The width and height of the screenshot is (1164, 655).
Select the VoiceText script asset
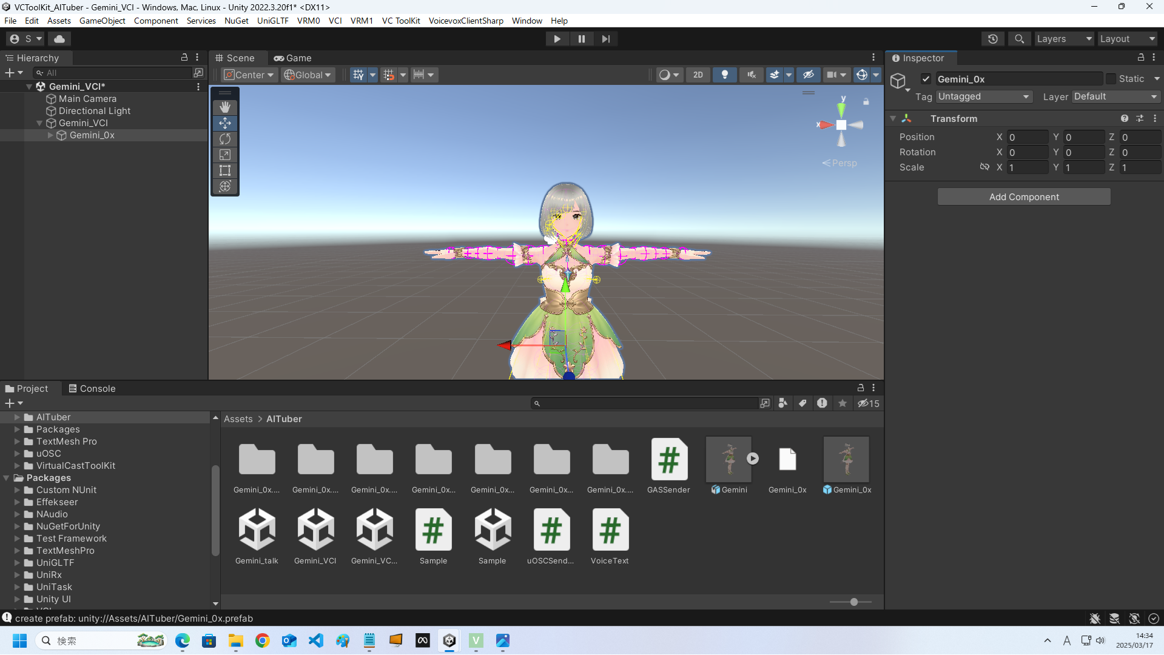[610, 537]
